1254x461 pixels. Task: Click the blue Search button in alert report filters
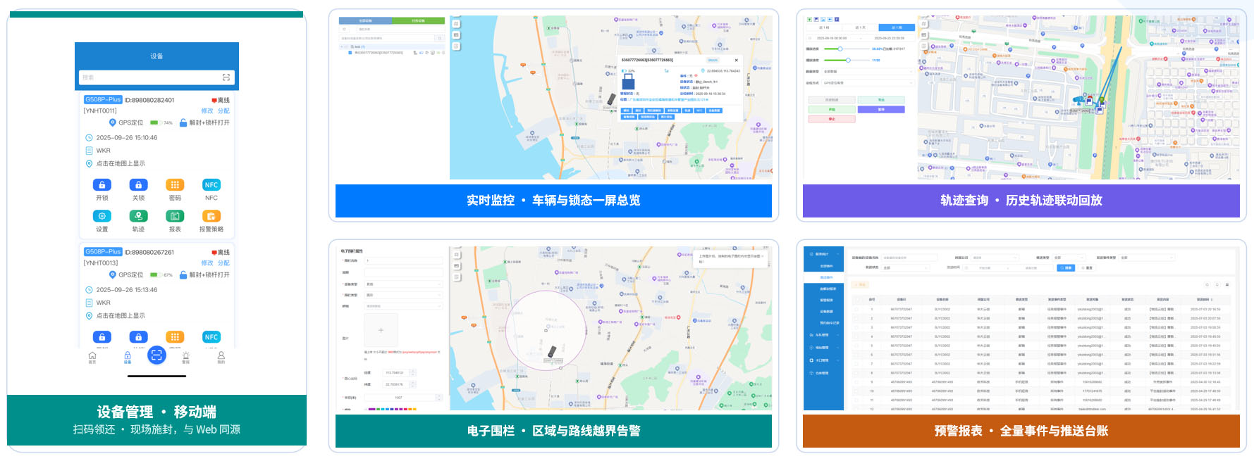[1065, 268]
